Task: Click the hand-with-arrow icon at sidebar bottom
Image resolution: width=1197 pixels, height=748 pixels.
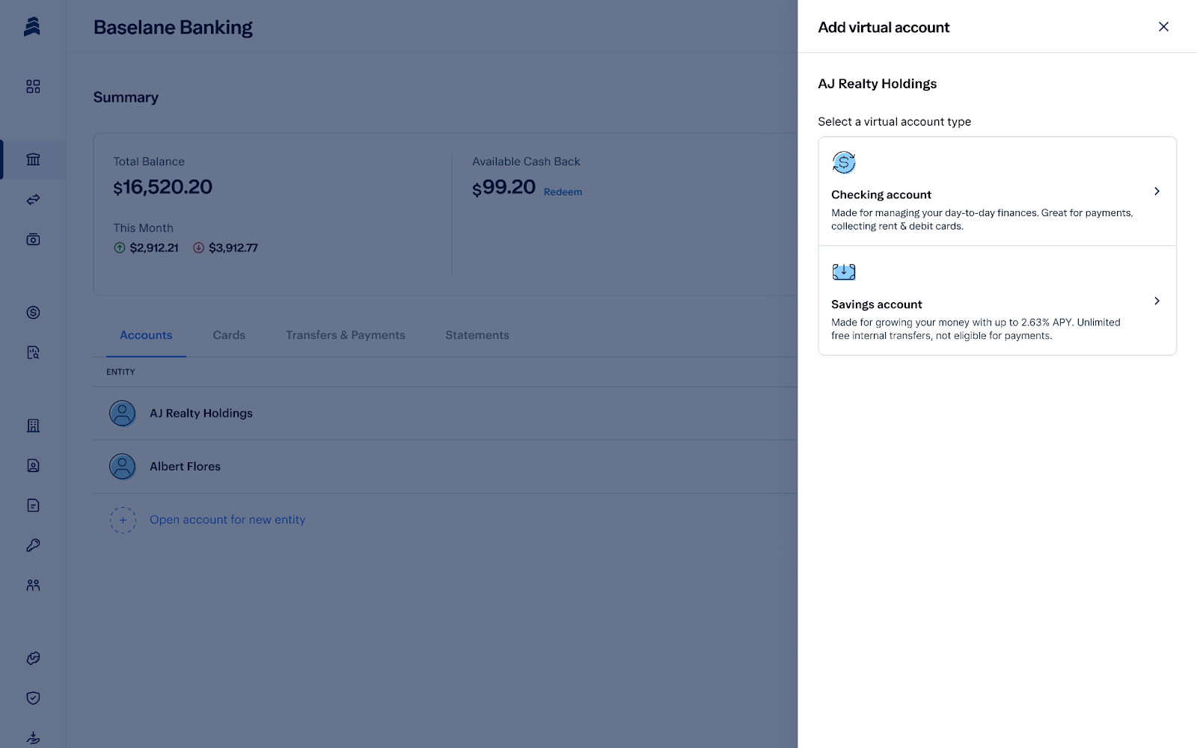Action: click(33, 738)
